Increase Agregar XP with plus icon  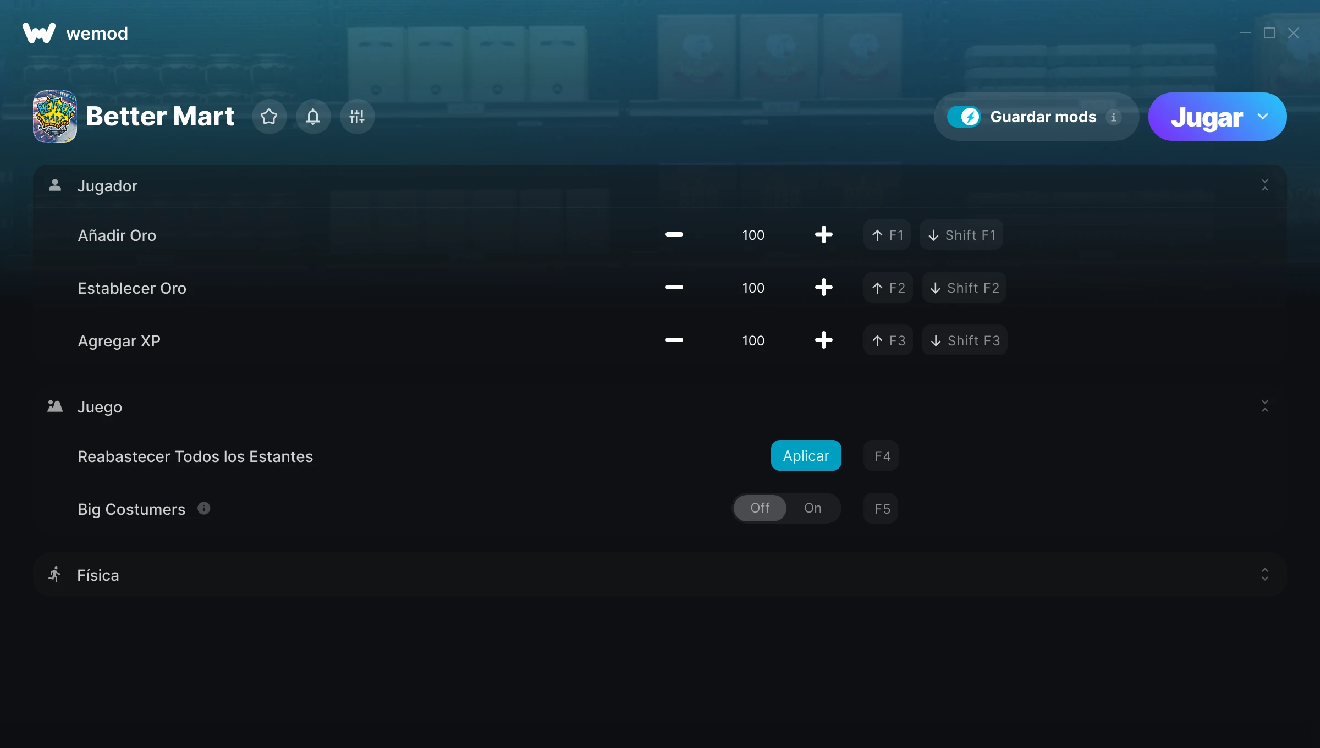click(823, 340)
